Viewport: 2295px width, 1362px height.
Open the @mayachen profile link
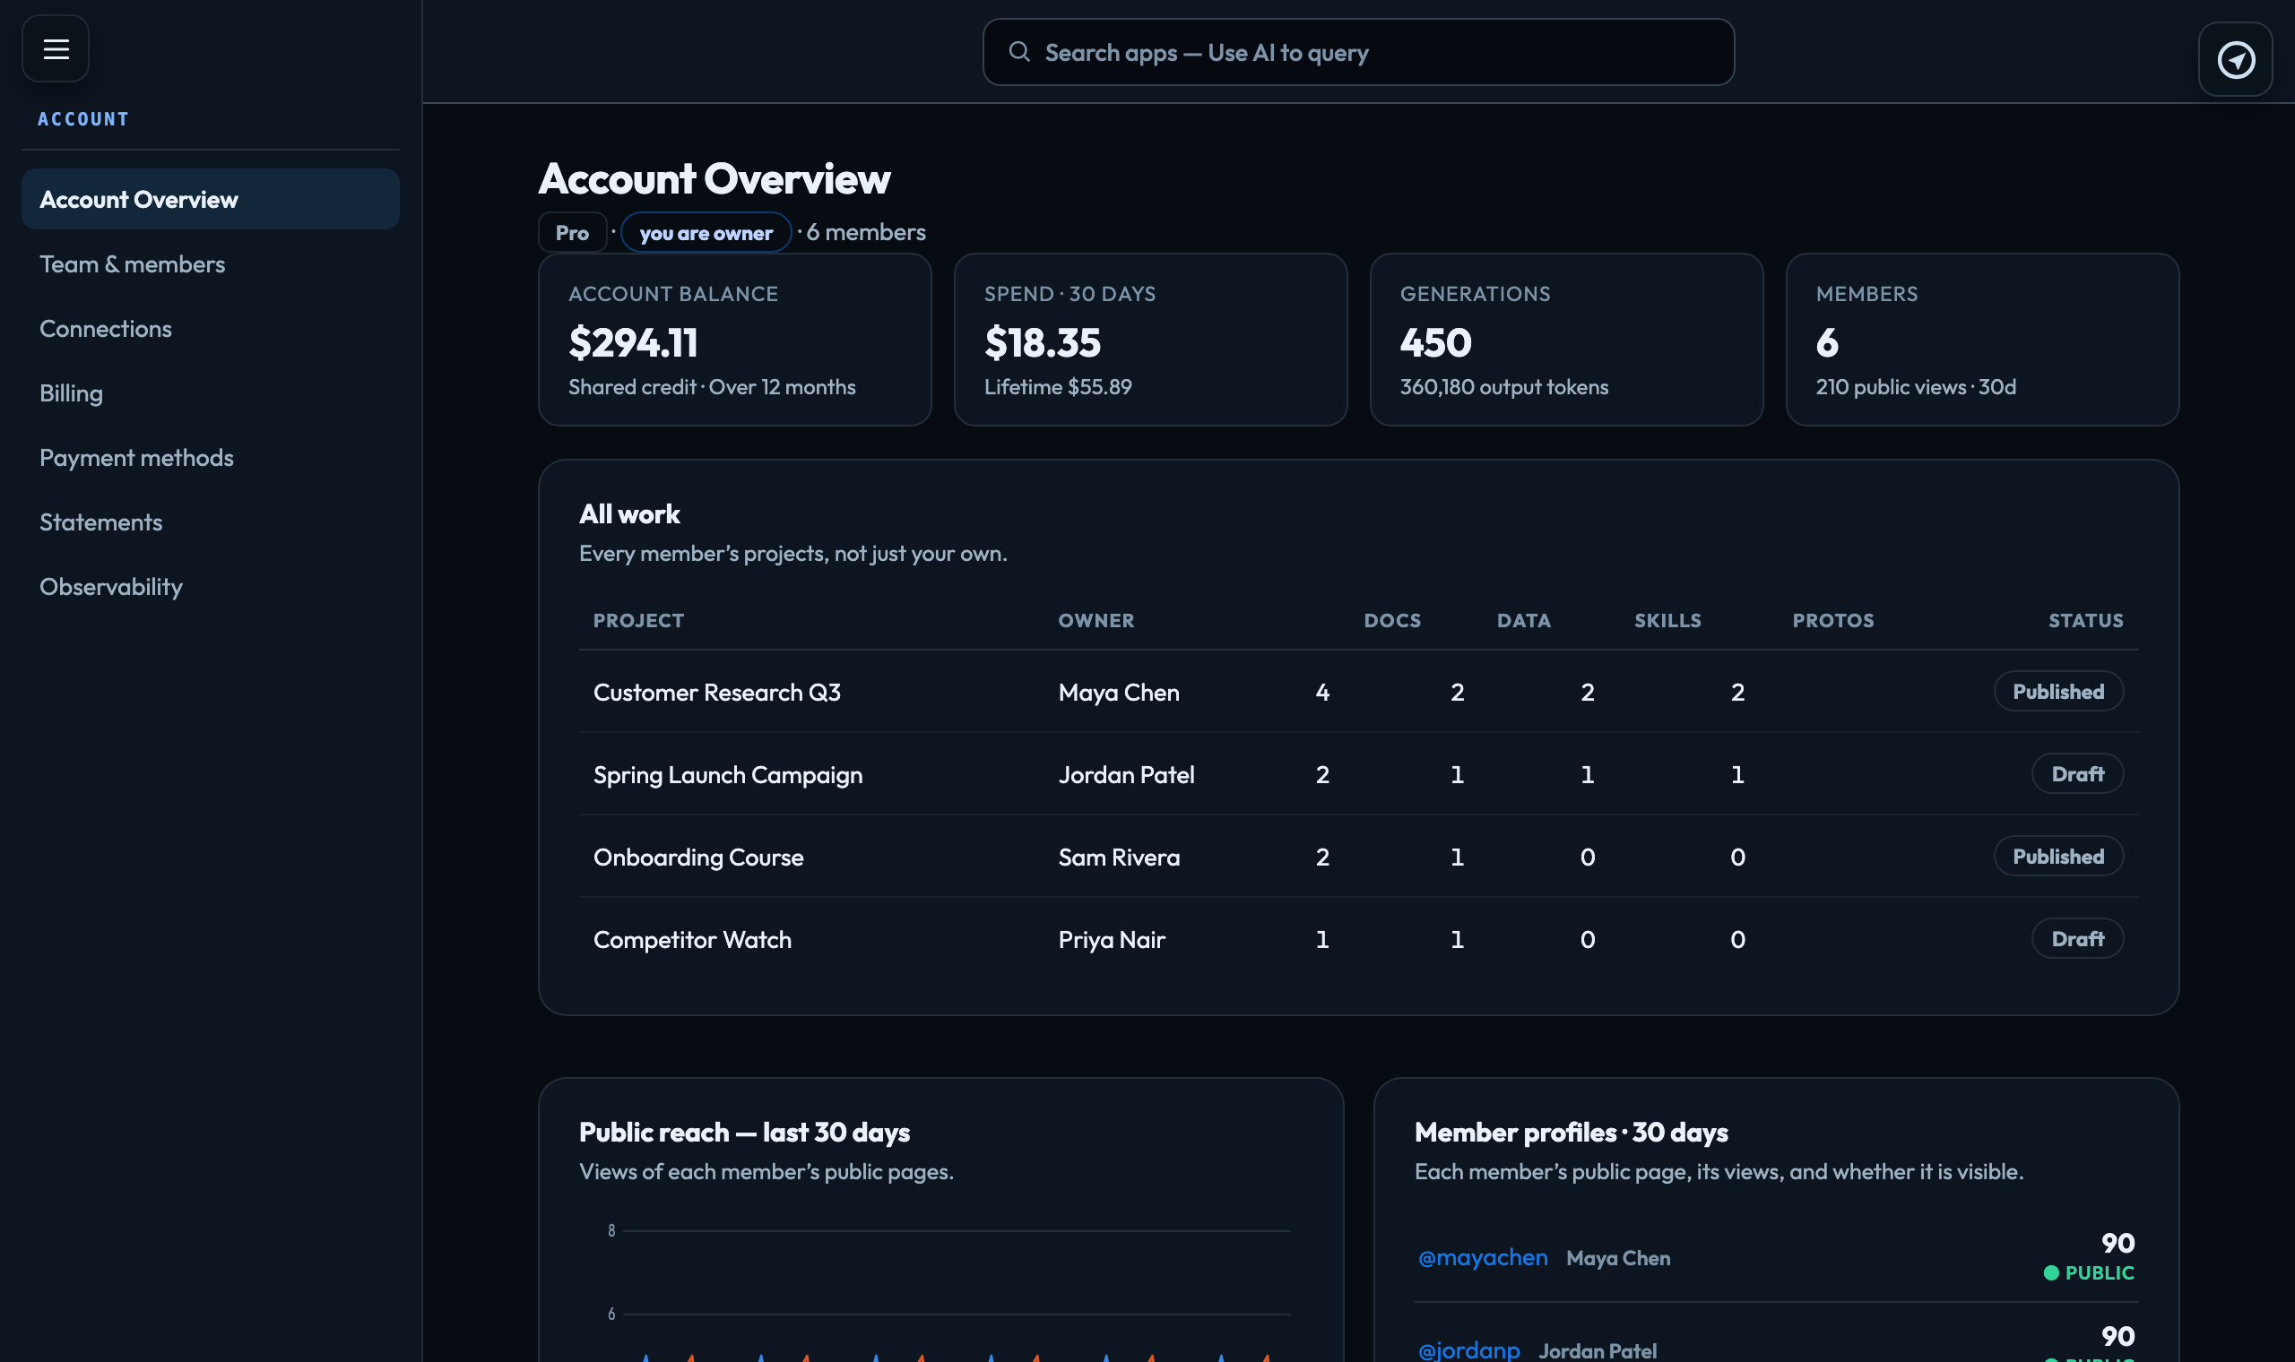1483,1257
